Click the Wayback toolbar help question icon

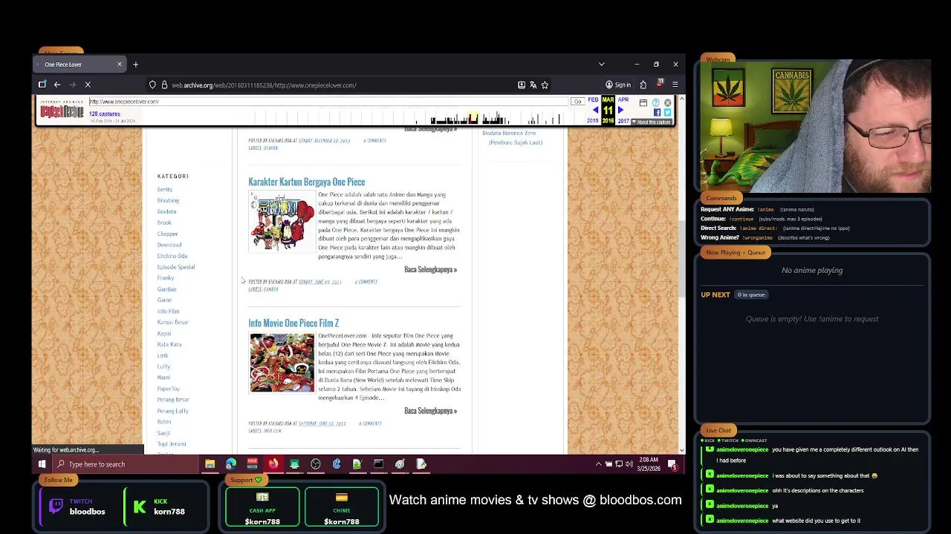656,103
